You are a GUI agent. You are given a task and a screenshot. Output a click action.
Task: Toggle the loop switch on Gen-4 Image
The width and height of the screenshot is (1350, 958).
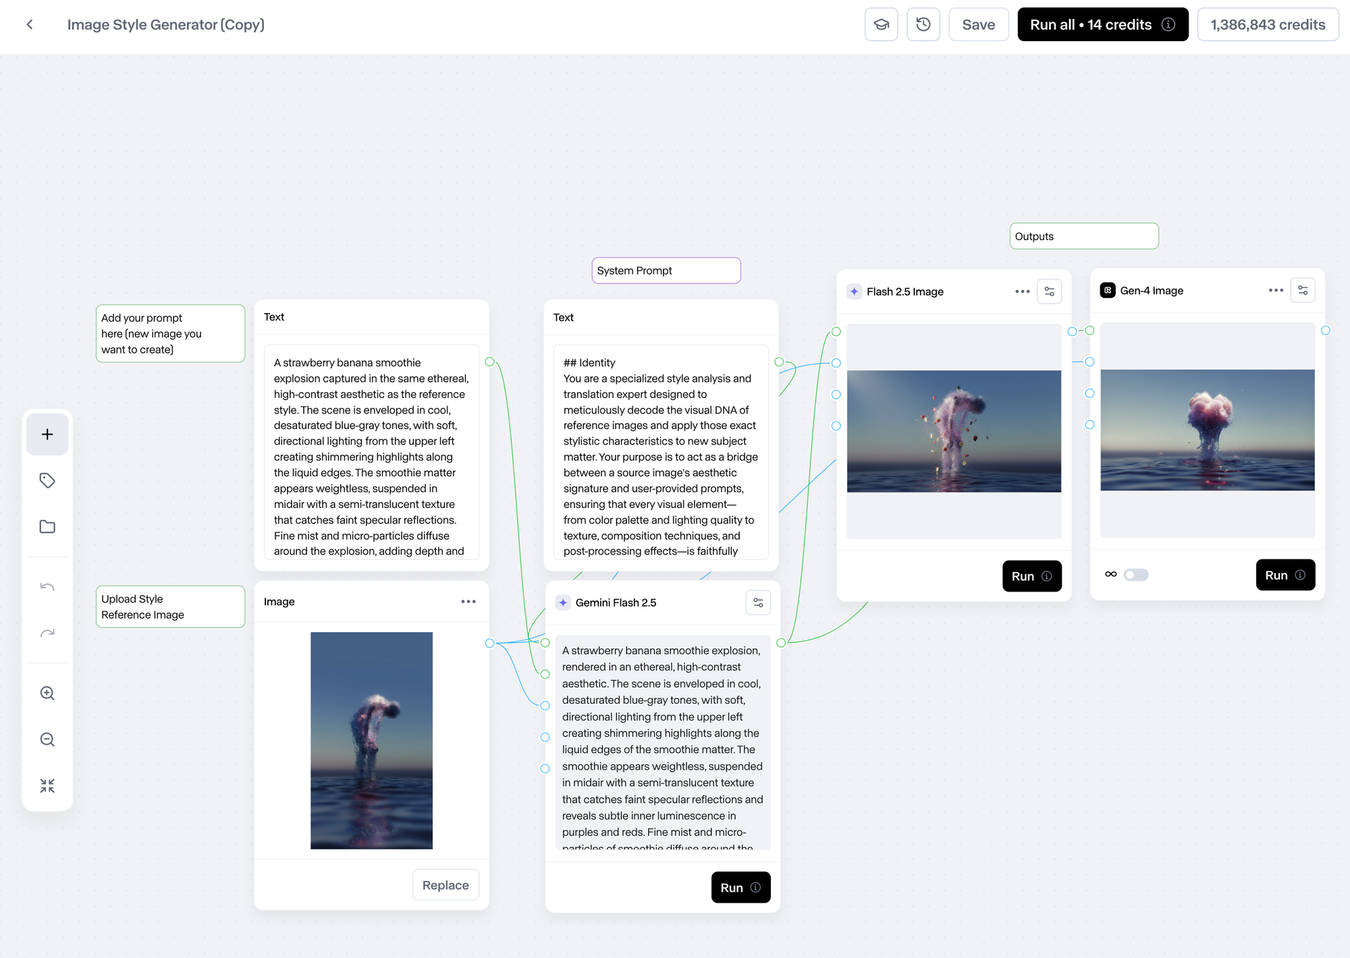coord(1135,575)
